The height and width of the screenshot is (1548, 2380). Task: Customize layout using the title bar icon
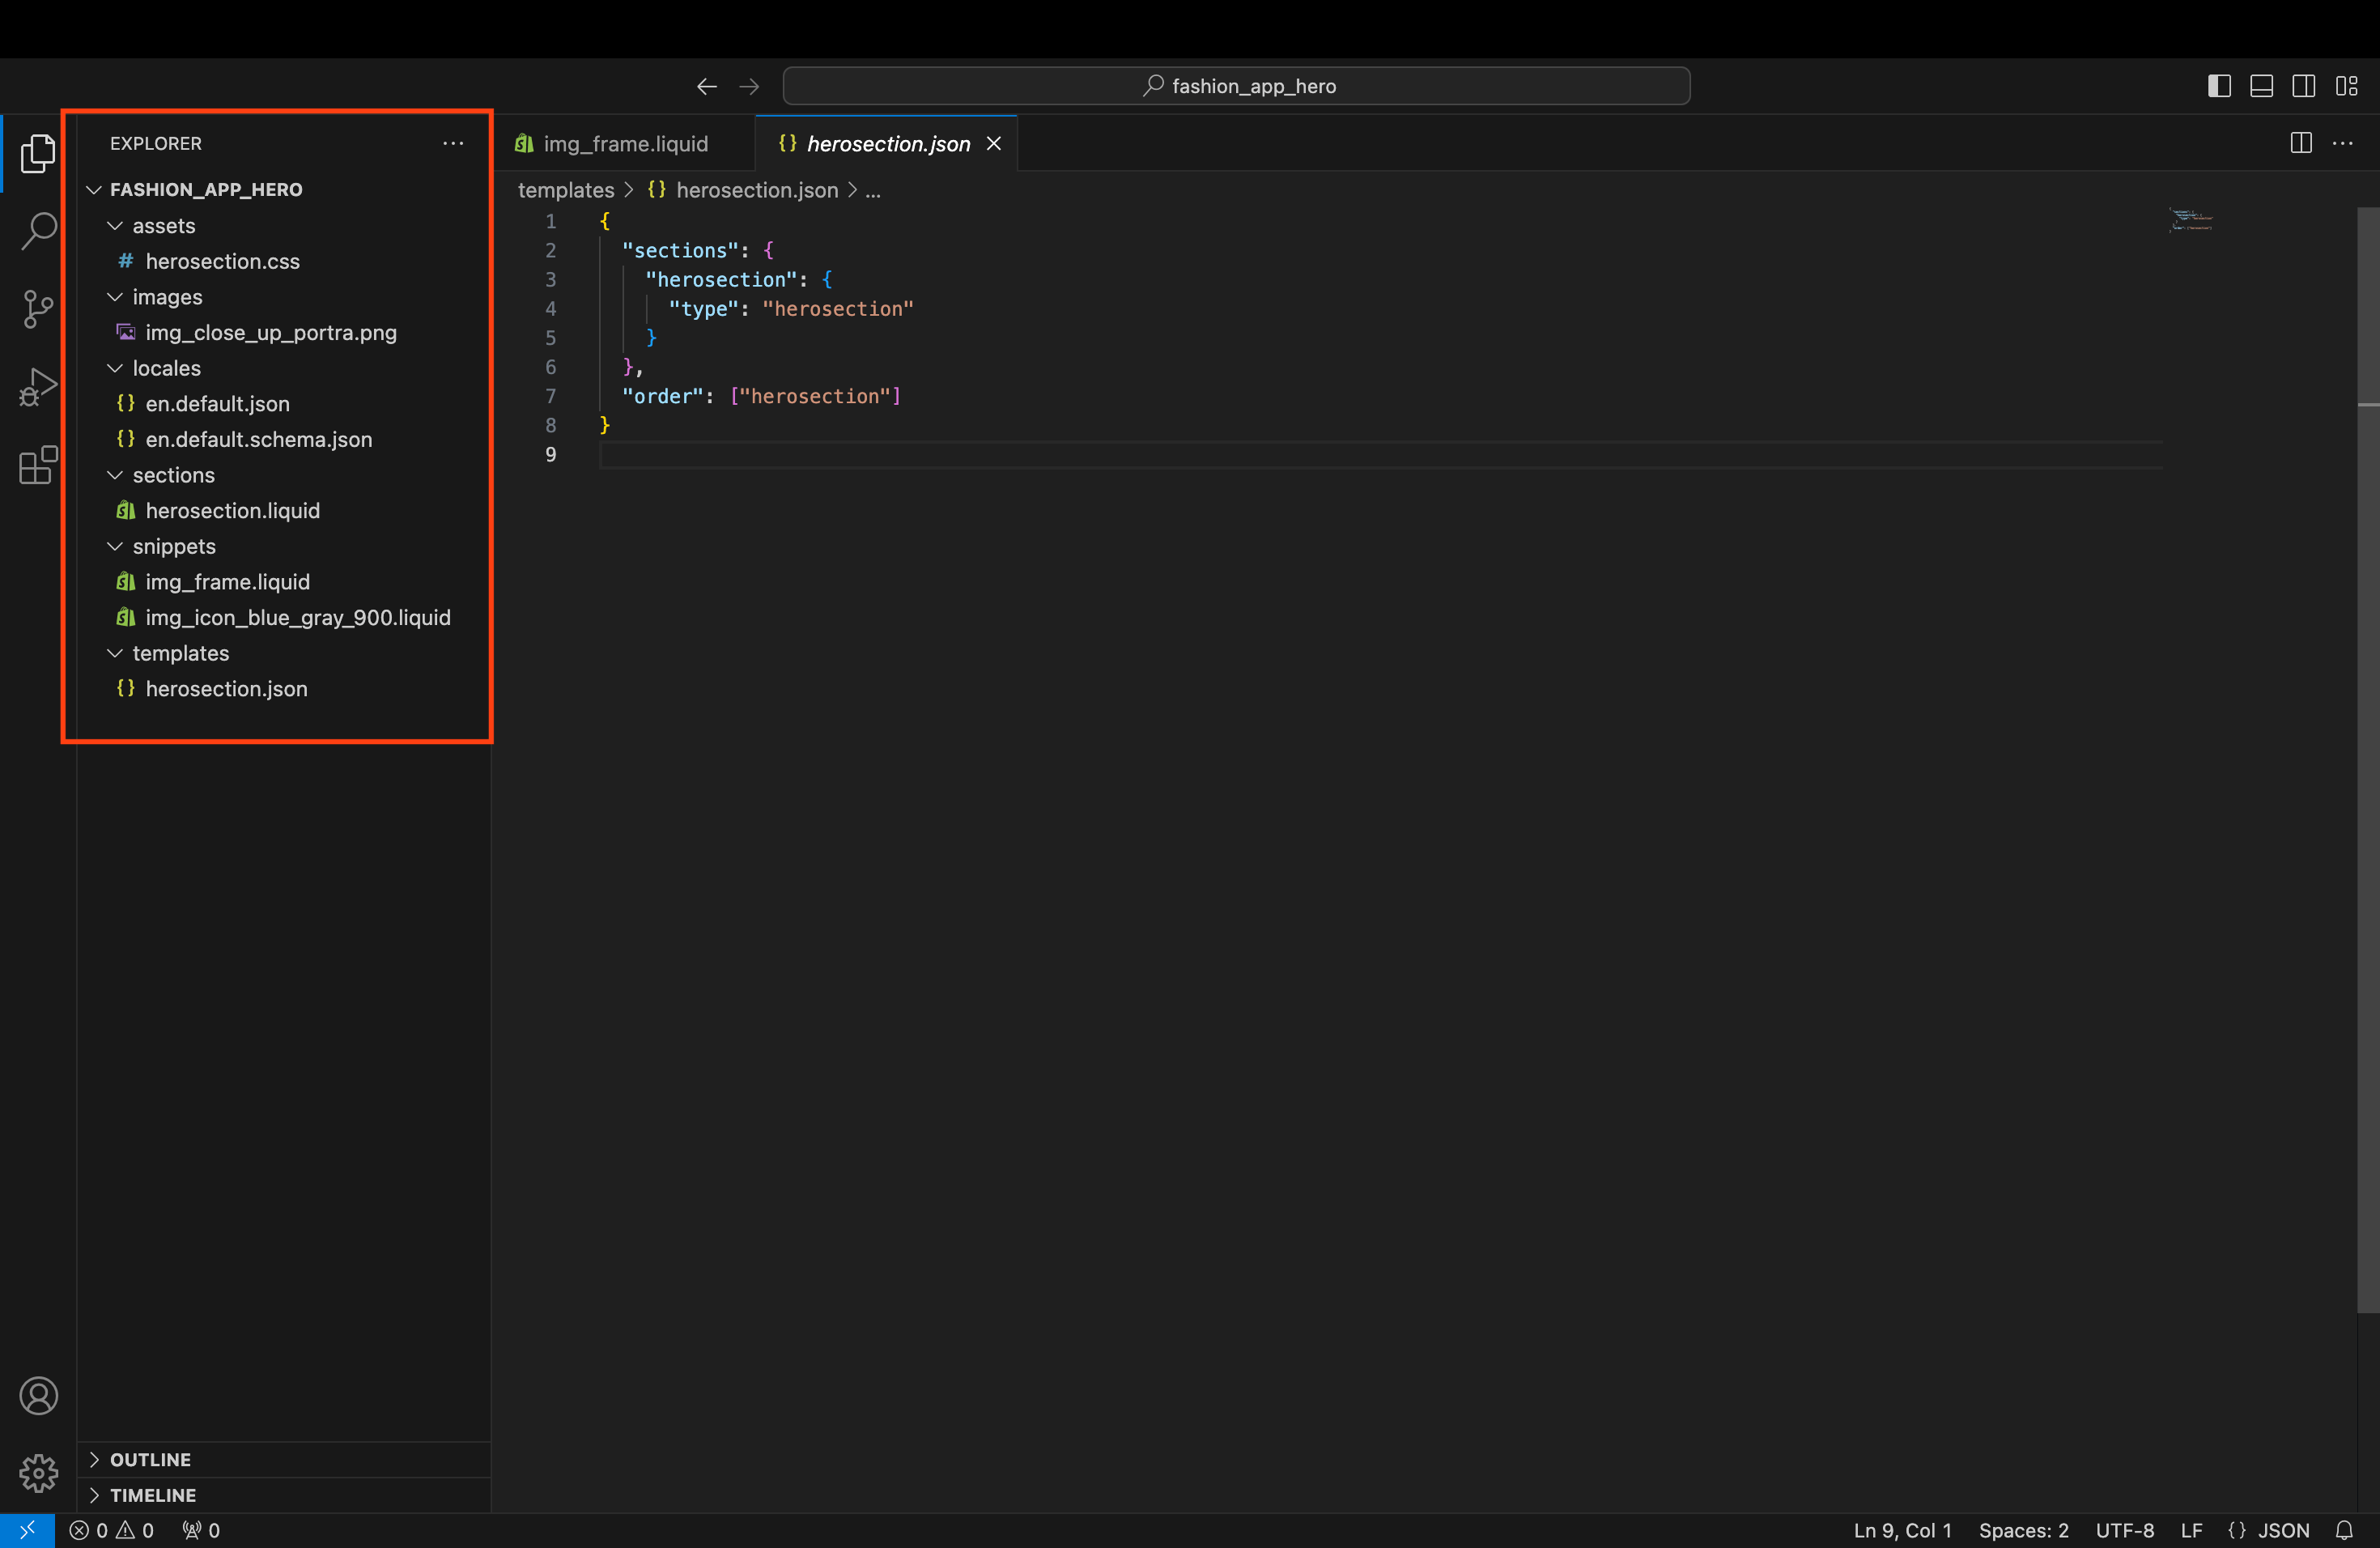(x=2346, y=86)
